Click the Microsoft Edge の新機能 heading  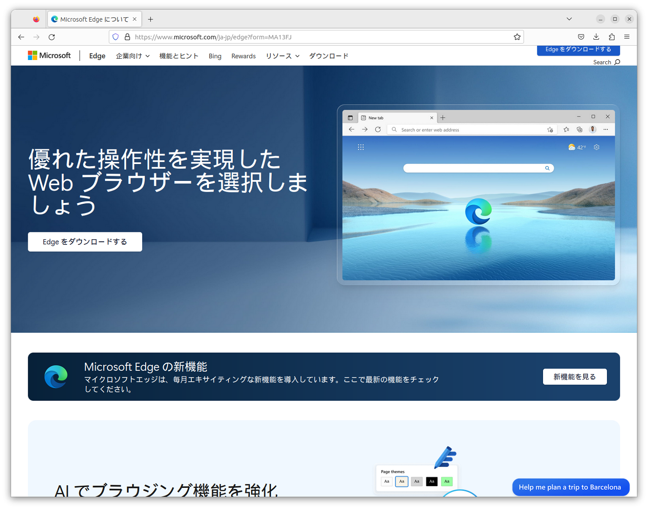tap(146, 367)
